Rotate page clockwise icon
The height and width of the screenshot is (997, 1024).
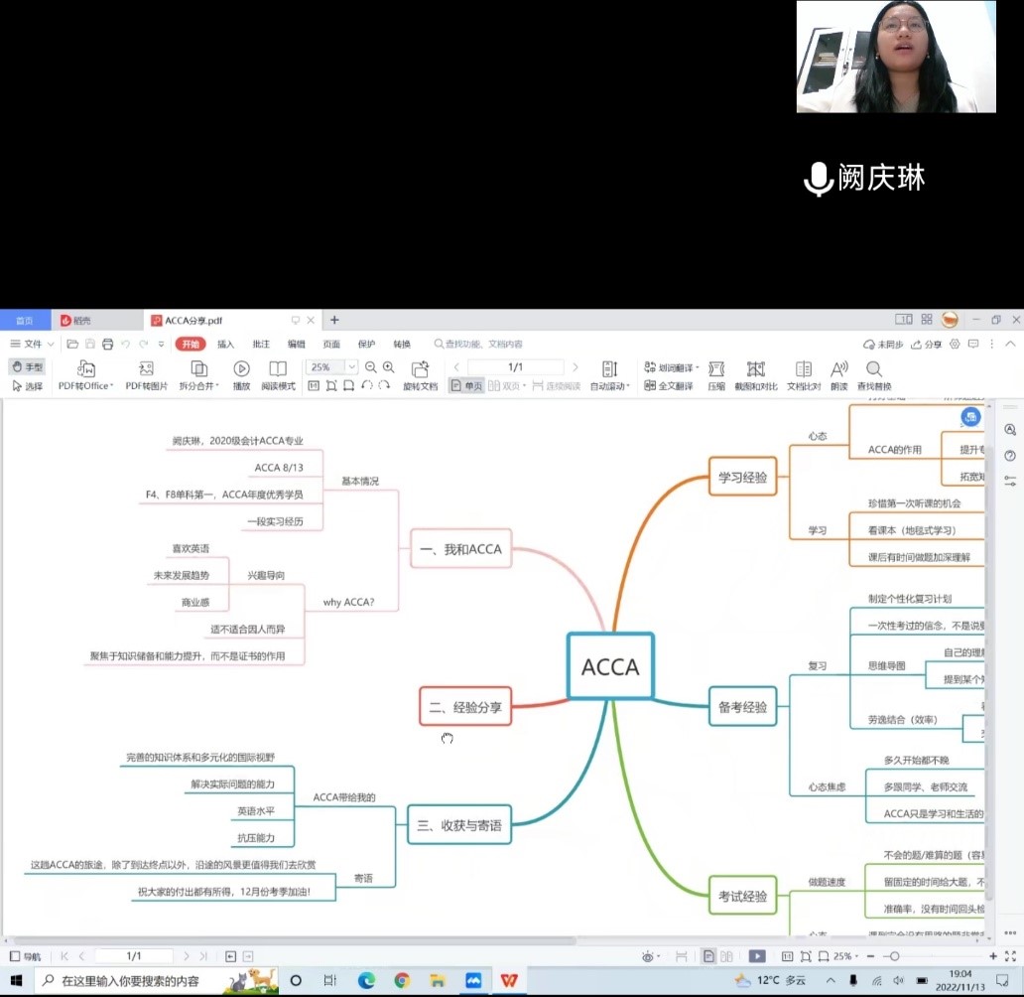(384, 385)
